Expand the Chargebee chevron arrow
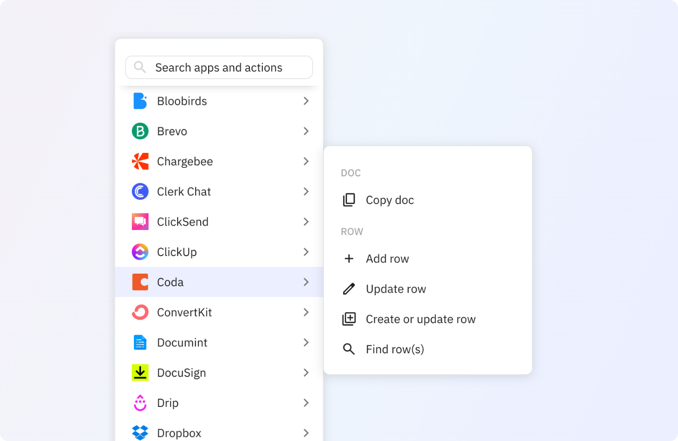This screenshot has height=441, width=678. [x=306, y=161]
